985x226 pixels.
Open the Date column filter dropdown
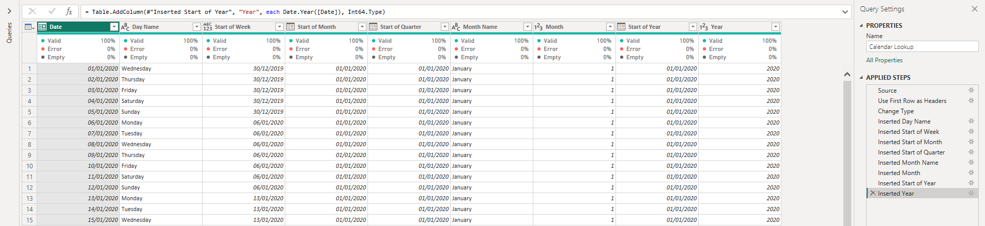coord(114,27)
